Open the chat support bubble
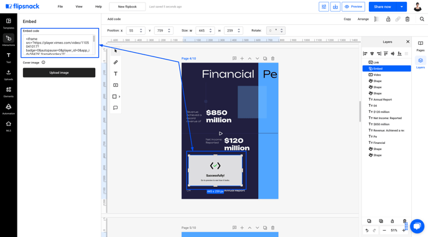Screen dimensions: 428x237 (417, 226)
